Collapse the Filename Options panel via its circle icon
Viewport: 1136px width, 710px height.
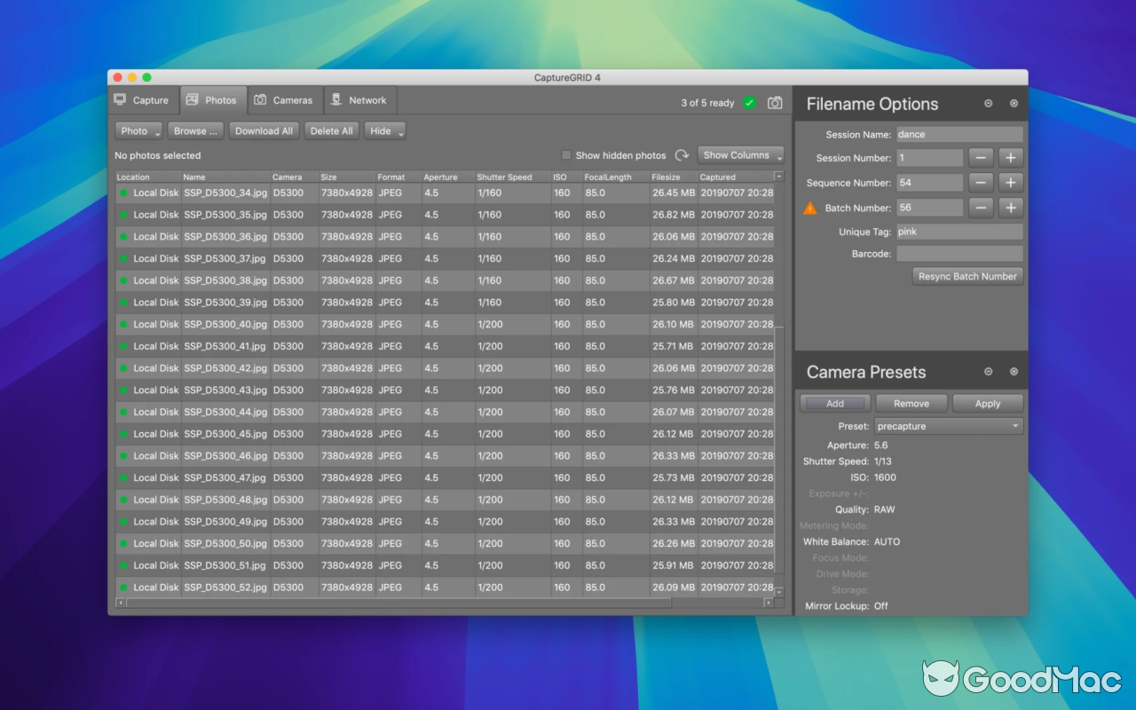coord(988,104)
